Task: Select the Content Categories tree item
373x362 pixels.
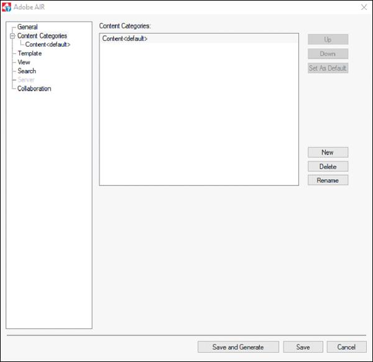Action: point(42,36)
